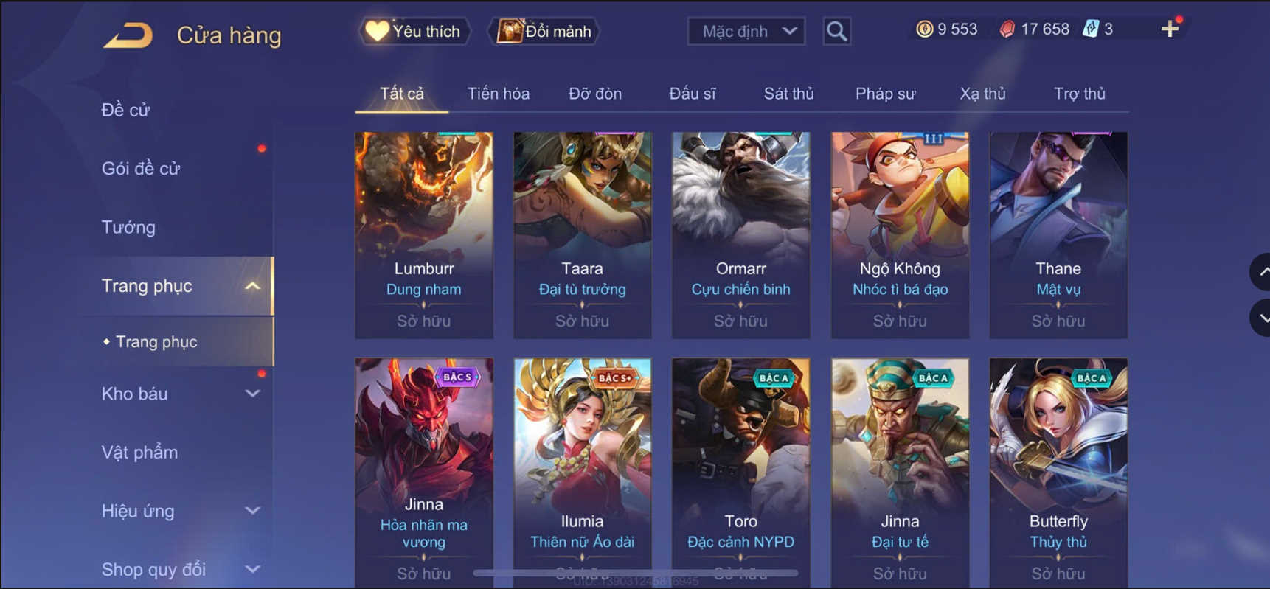Screen dimensions: 1270x589
Task: Open Đổi mảnh fragment exchange icon
Action: click(510, 31)
